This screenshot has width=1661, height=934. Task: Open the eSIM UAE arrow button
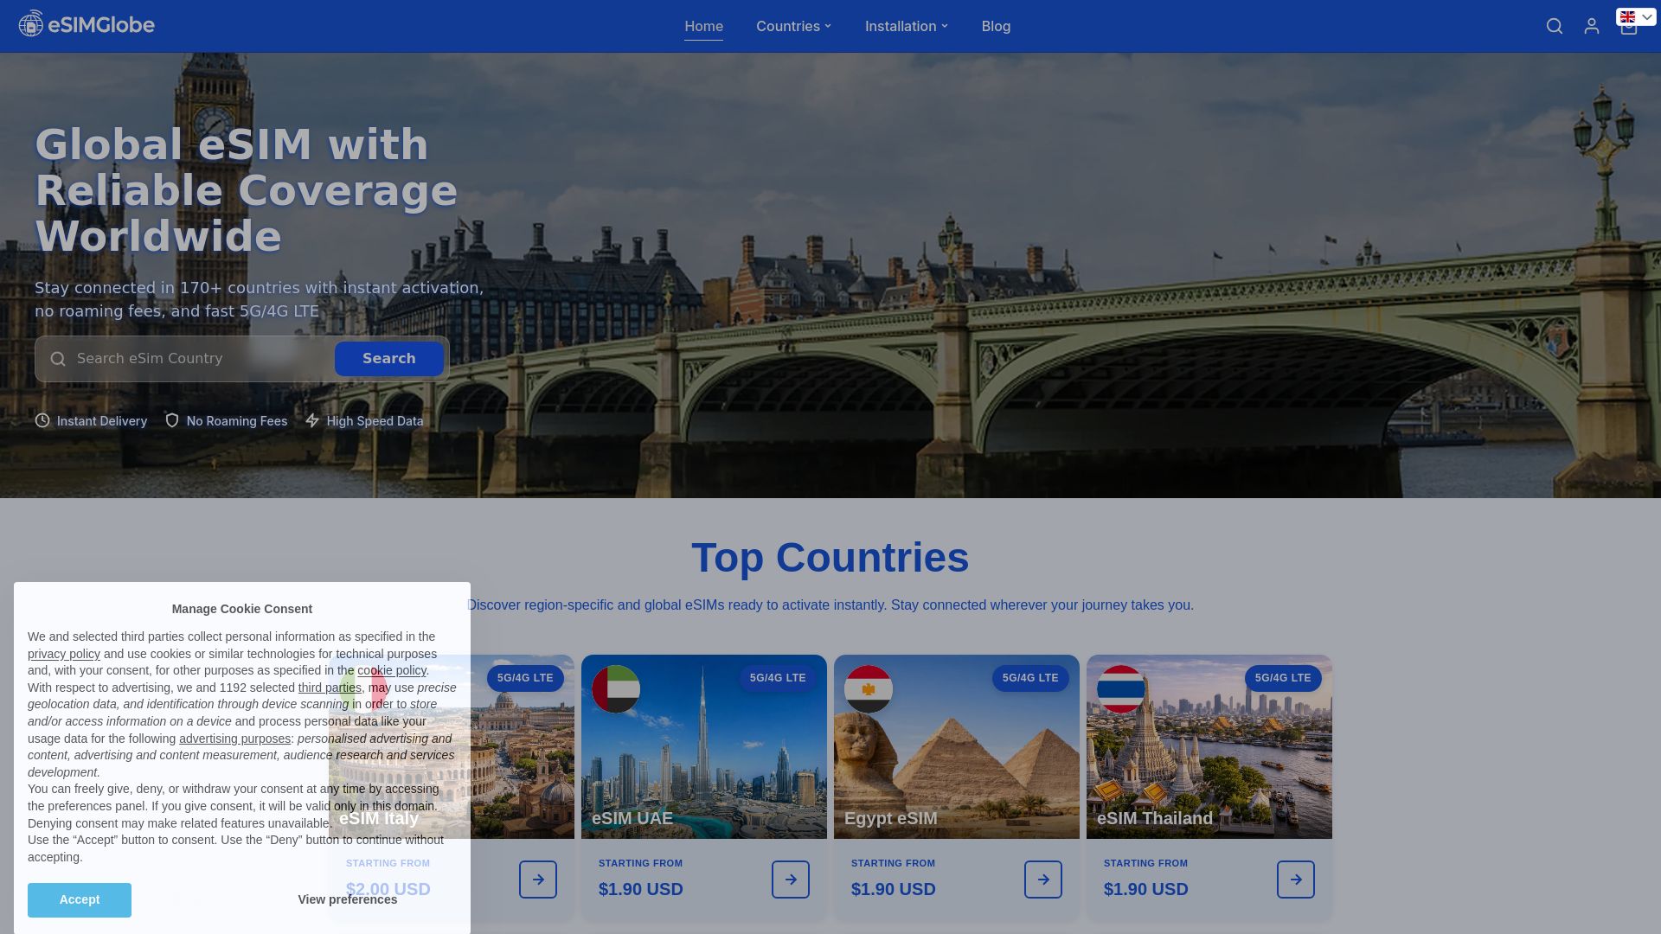[791, 880]
